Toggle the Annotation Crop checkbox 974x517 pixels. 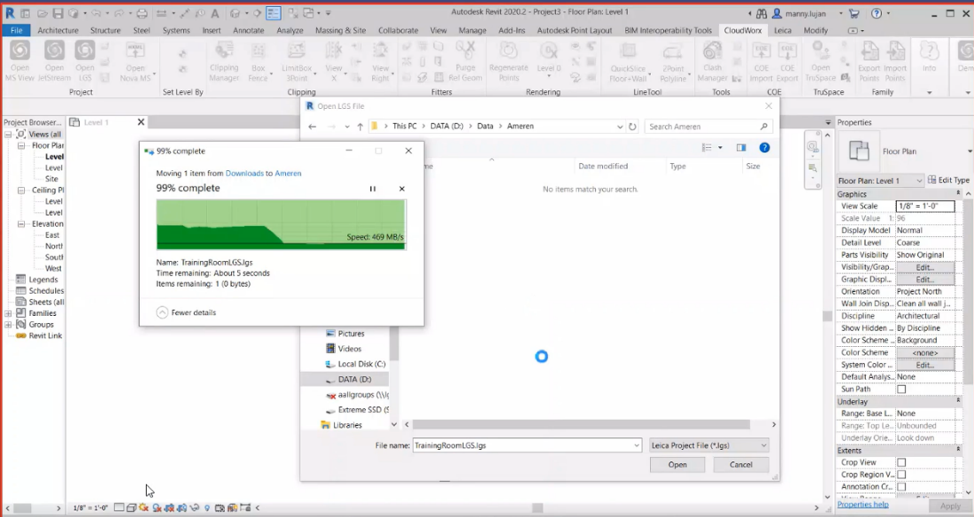(x=901, y=487)
